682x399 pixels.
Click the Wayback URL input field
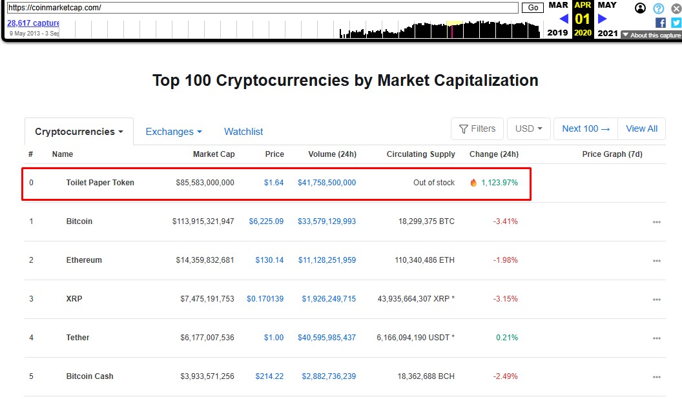pyautogui.click(x=263, y=7)
